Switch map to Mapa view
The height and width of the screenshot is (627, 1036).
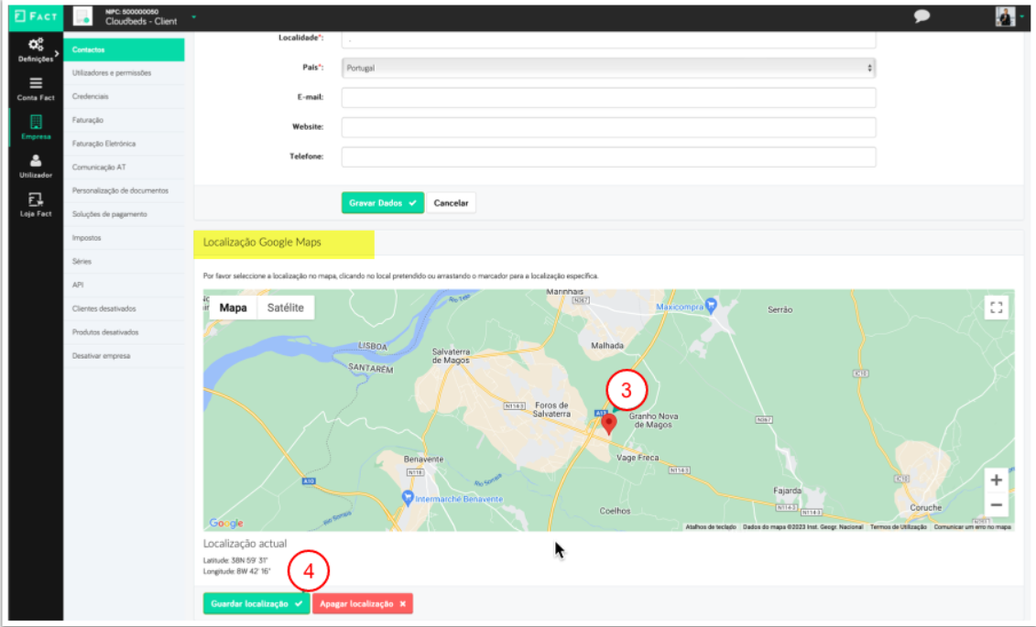[x=233, y=308]
